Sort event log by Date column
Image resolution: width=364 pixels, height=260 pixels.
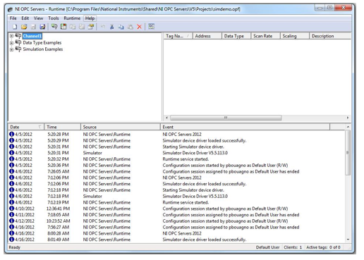[x=26, y=127]
